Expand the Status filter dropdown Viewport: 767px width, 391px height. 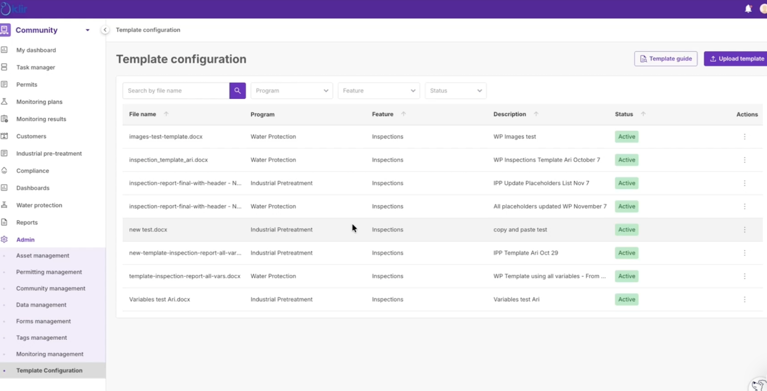coord(455,91)
